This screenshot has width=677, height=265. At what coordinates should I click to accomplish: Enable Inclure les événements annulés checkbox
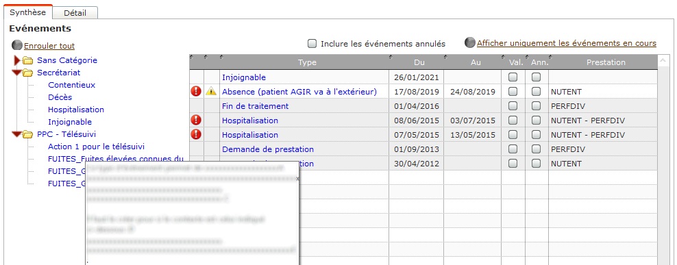(x=312, y=44)
